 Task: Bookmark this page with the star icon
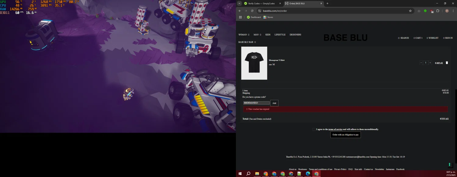point(410,11)
